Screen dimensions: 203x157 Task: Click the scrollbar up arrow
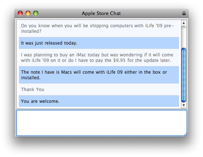click(x=183, y=23)
